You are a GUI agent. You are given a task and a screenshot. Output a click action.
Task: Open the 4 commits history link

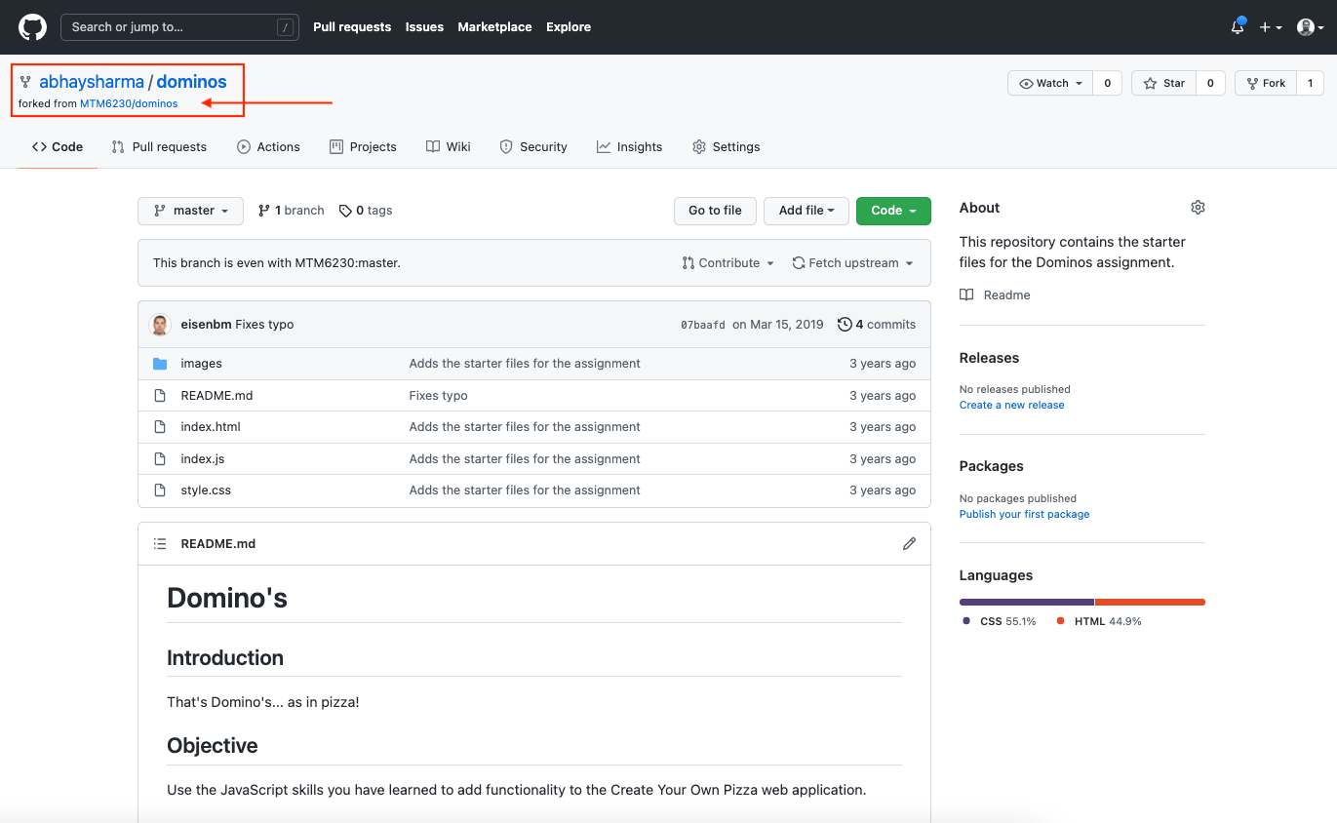[877, 325]
